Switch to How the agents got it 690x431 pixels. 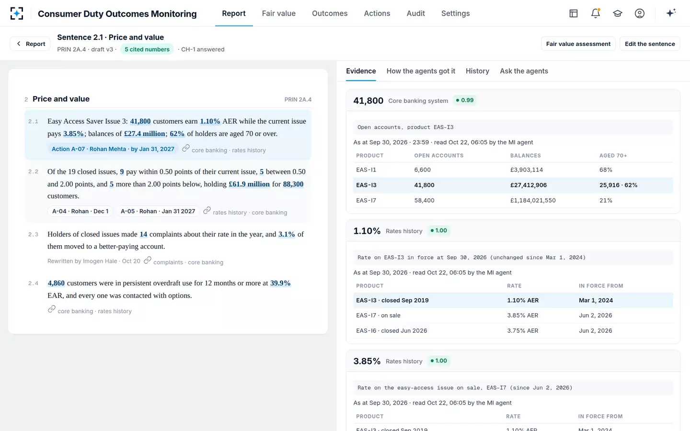tap(421, 71)
